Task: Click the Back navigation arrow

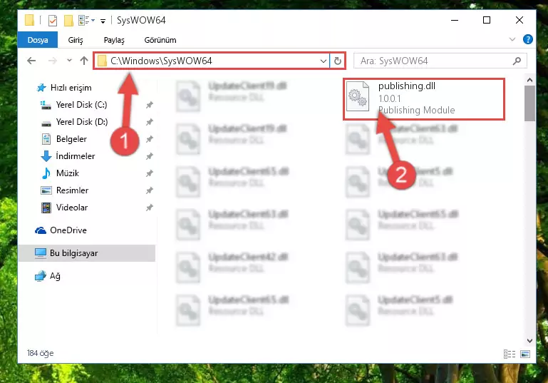Action: coord(31,61)
